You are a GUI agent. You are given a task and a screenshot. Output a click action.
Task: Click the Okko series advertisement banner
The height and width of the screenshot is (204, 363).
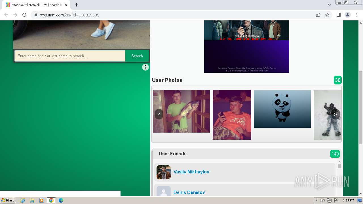[247, 46]
